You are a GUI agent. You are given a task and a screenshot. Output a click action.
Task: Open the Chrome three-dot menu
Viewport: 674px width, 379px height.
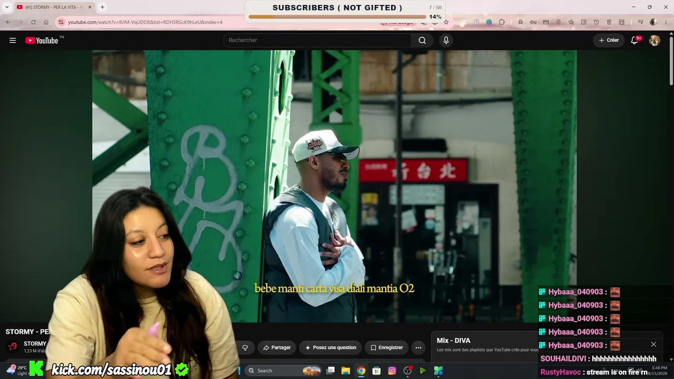coord(666,22)
